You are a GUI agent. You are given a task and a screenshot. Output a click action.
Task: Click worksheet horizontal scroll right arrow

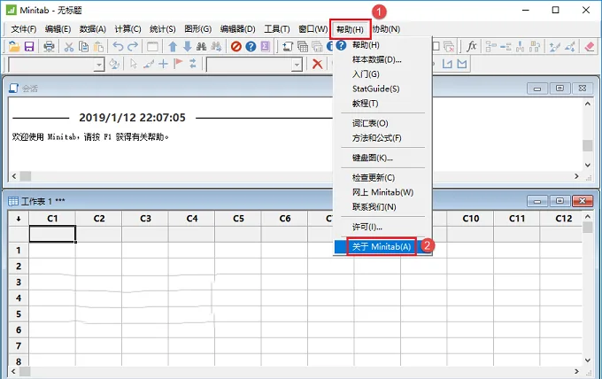coord(576,371)
